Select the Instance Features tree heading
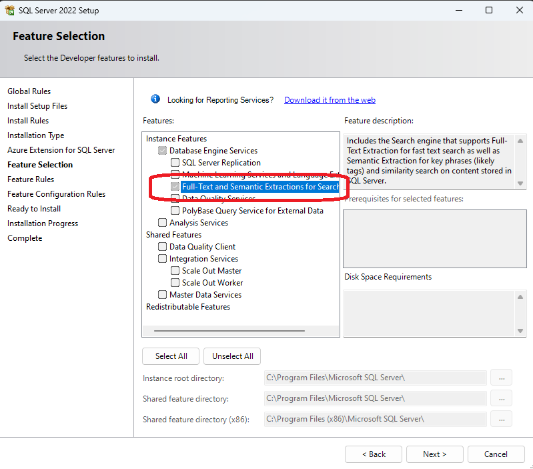Image resolution: width=533 pixels, height=469 pixels. point(176,139)
